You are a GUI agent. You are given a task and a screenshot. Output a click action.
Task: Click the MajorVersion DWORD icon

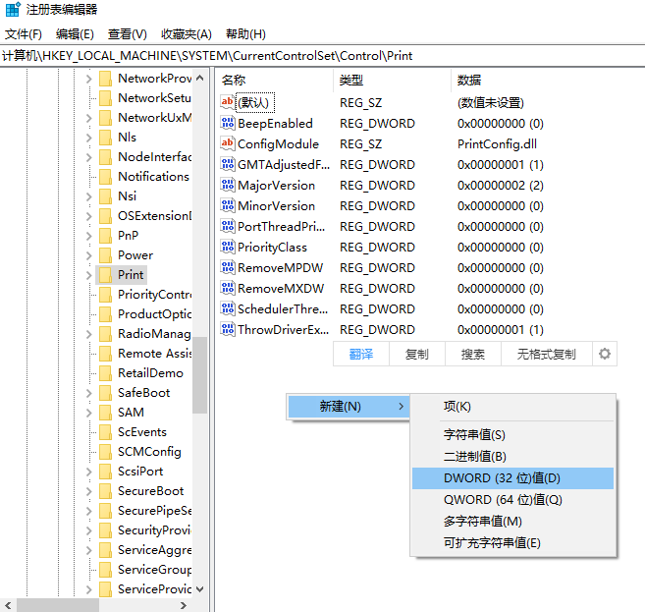(x=228, y=185)
